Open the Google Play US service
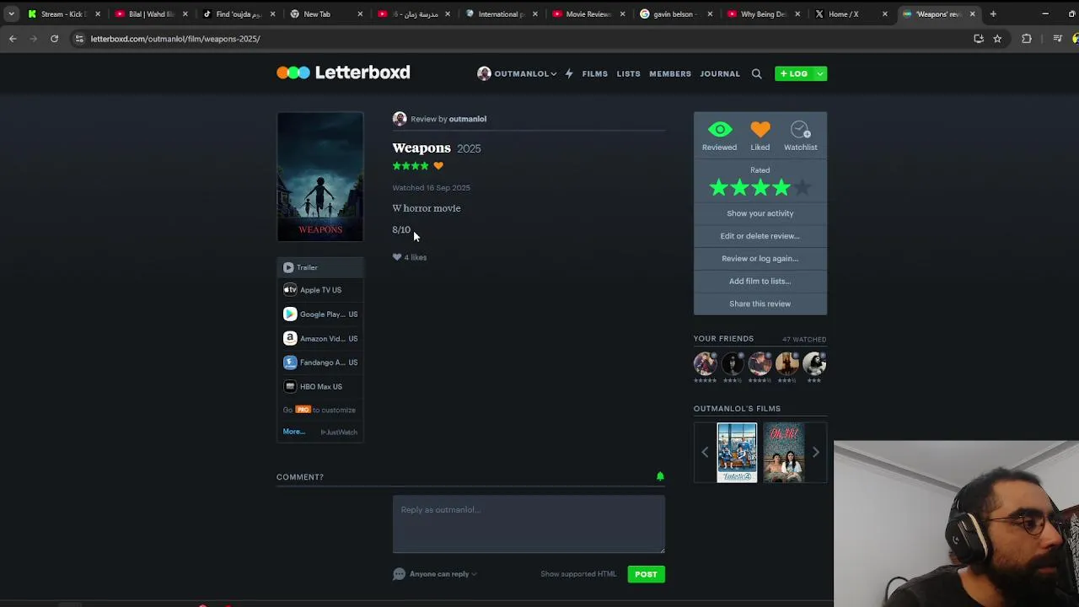 click(x=320, y=314)
